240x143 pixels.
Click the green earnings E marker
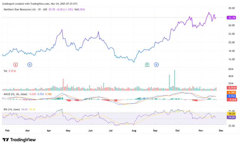147,65
